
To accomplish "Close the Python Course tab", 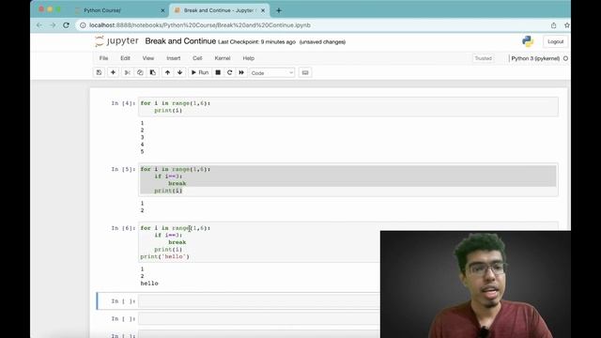I will (x=162, y=10).
